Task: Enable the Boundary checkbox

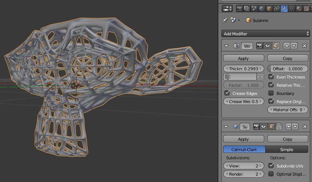Action: [271, 93]
